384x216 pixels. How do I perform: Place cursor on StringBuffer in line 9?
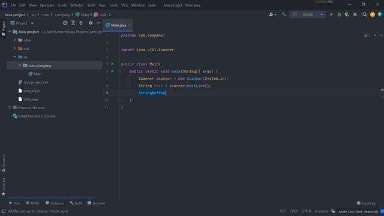point(152,93)
